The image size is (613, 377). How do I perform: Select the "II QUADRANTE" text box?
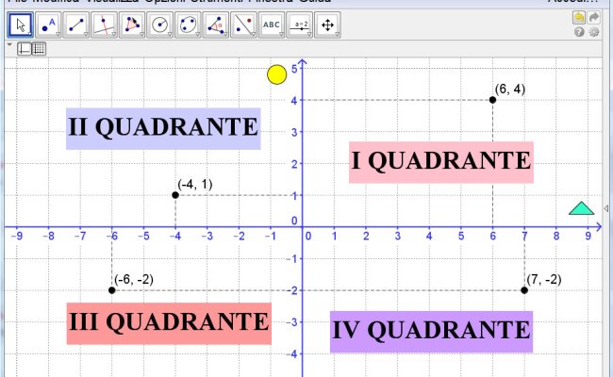[163, 128]
